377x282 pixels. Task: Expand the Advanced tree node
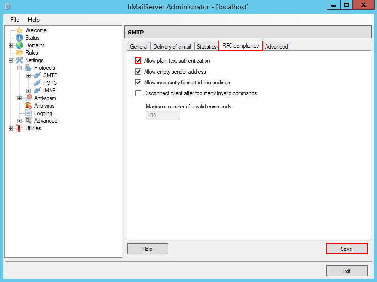19,121
